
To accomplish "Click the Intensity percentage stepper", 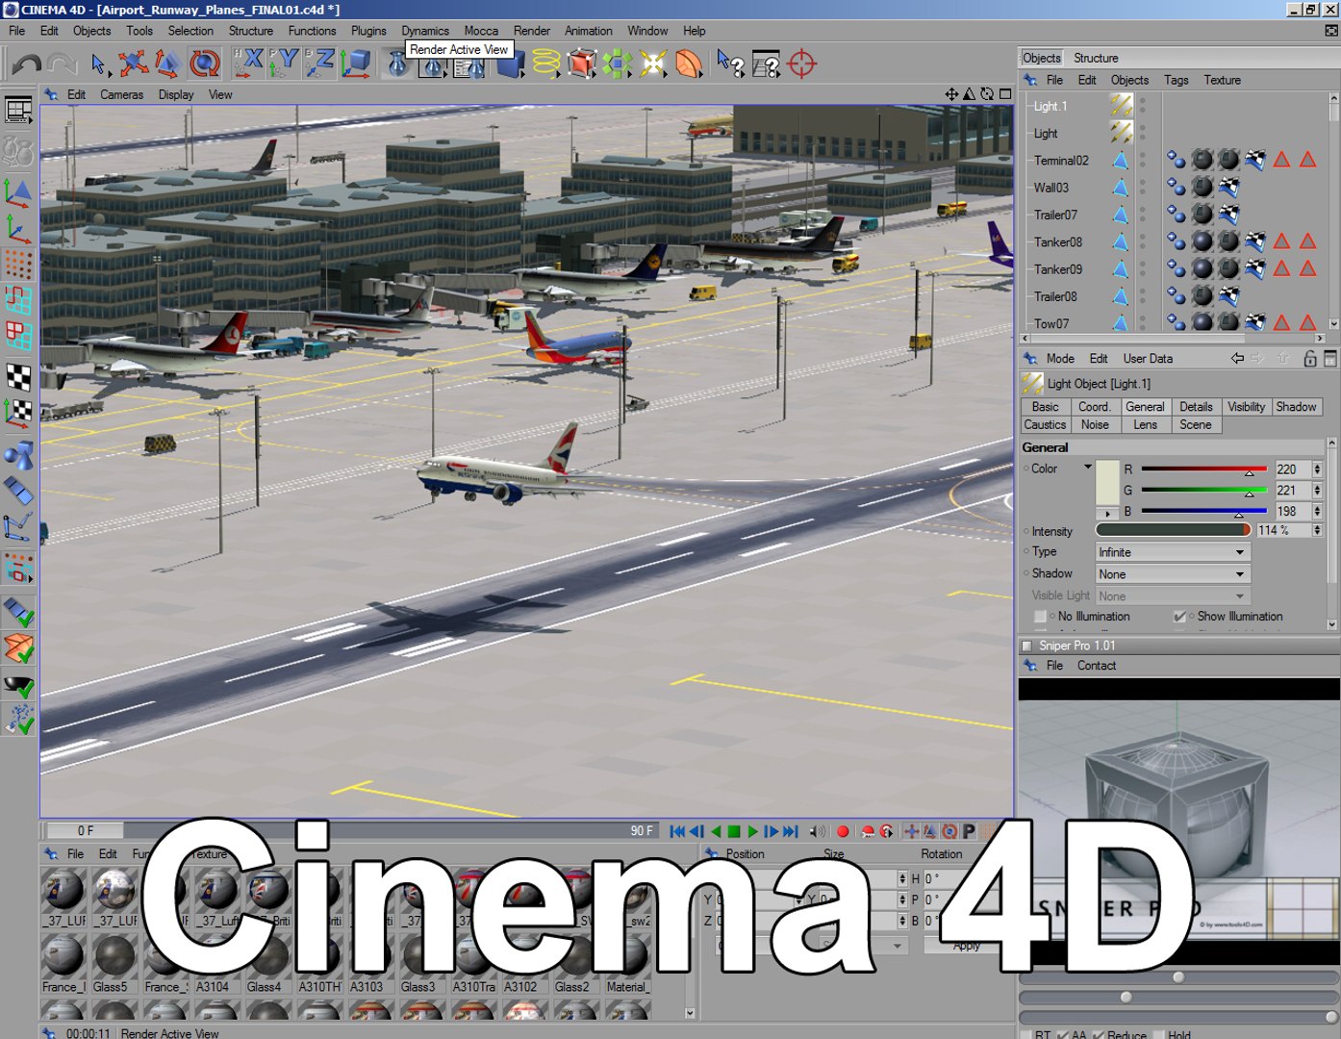I will 1317,530.
